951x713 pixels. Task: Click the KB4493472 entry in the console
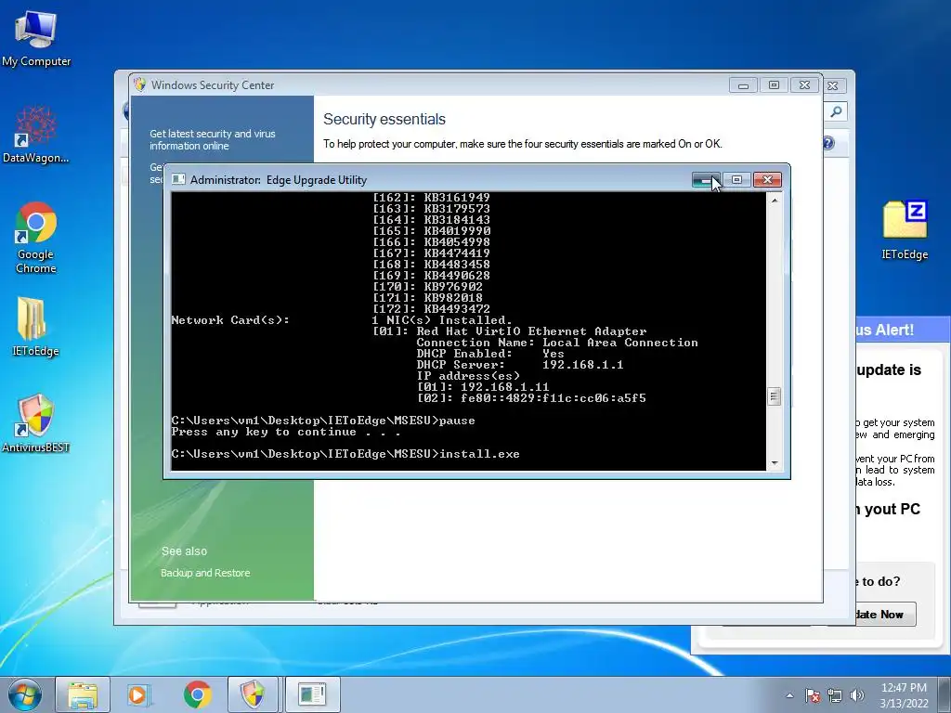click(x=457, y=308)
